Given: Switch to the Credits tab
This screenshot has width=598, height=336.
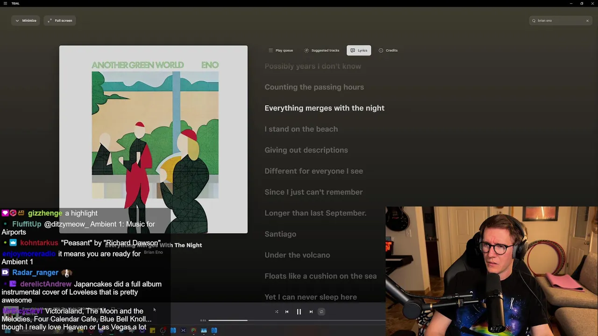Looking at the screenshot, I should (388, 50).
